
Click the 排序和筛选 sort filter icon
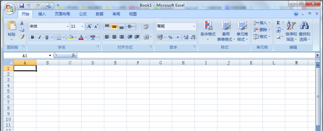point(291,26)
